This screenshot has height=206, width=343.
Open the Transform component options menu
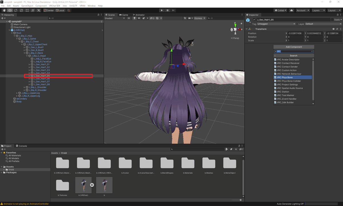tap(340, 29)
